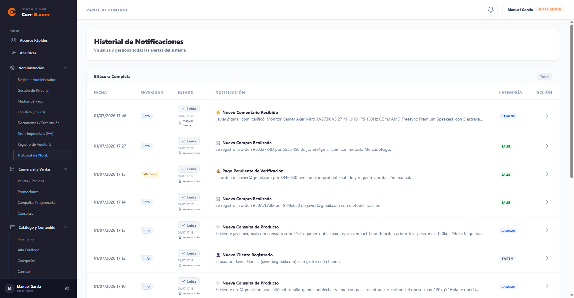Open Carrusel page
Screen dimensions: 574x298
tap(24, 272)
